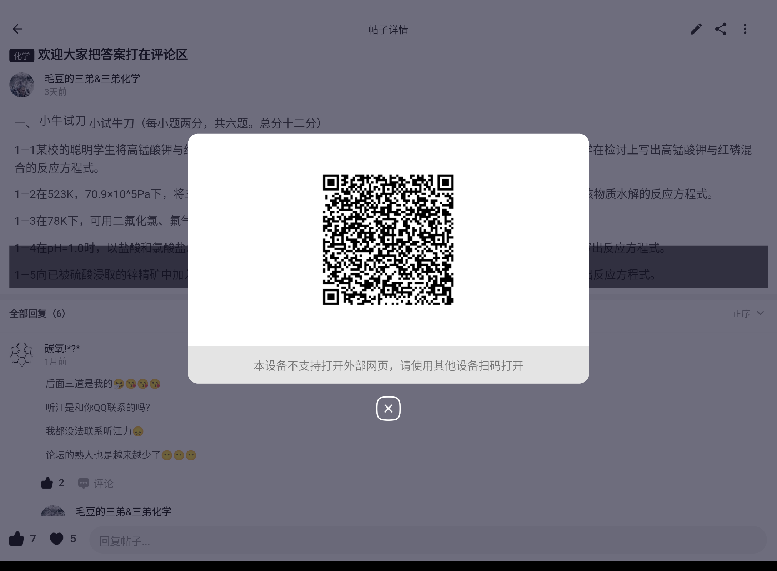Click reply text 后面三道是我的

79,384
